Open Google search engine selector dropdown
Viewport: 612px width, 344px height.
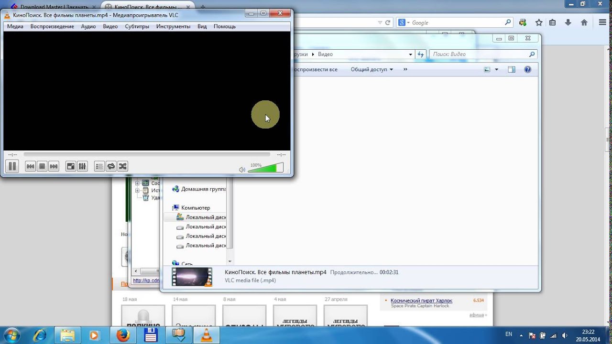tap(404, 22)
